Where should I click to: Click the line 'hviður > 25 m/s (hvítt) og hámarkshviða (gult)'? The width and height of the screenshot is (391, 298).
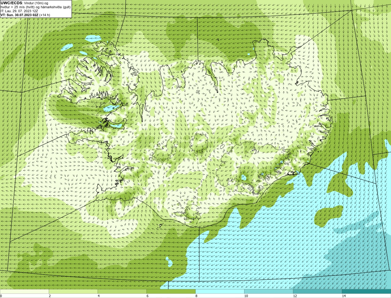(x=35, y=7)
